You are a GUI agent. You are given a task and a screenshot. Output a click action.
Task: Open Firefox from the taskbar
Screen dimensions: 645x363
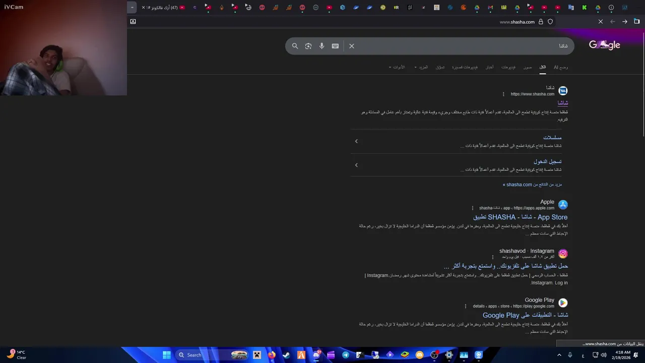tap(272, 355)
